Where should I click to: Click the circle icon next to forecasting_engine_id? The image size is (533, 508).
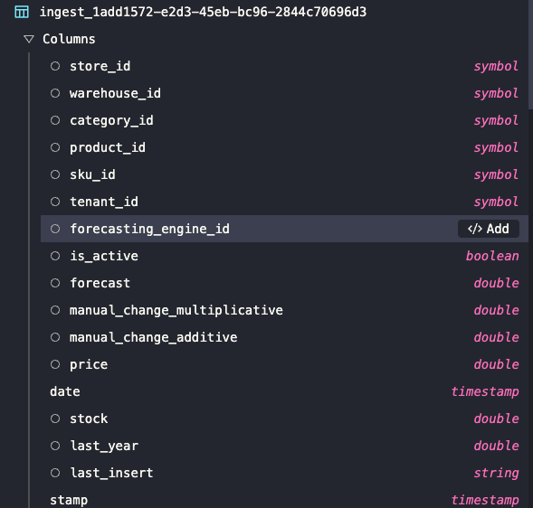[x=55, y=229]
